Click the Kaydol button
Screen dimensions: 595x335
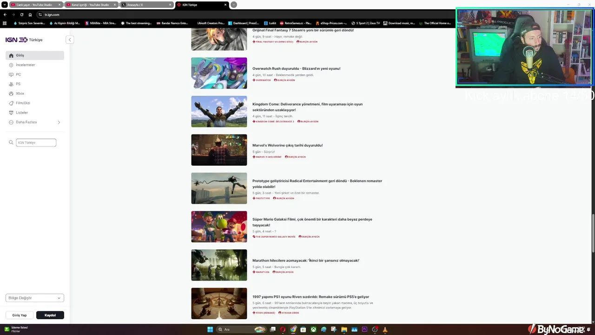(50, 315)
